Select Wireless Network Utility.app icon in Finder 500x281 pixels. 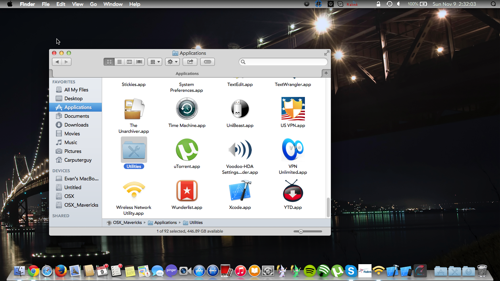[x=134, y=191]
